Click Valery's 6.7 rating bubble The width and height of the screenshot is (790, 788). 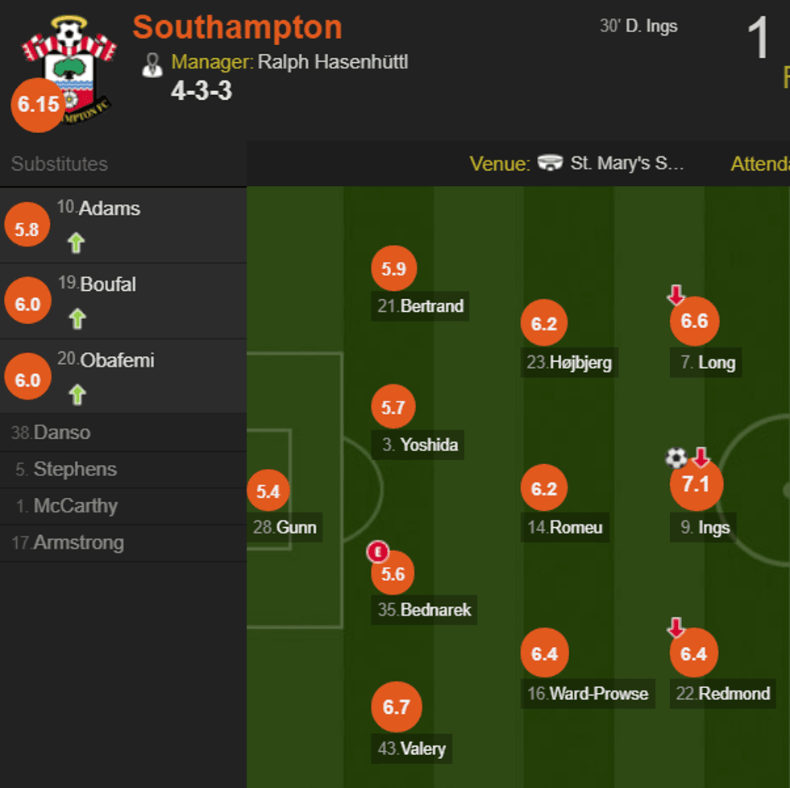[396, 707]
